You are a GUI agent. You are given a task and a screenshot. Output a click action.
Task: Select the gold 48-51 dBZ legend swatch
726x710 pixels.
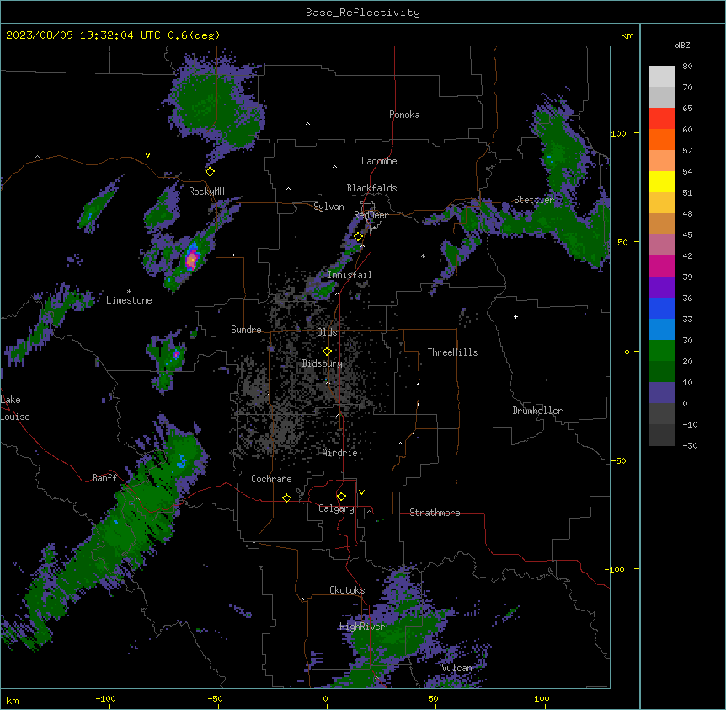pos(662,202)
